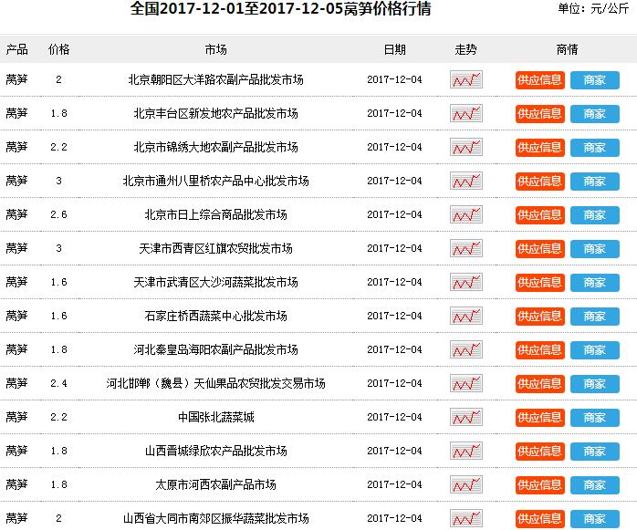Click 供应信息 in 山西省大同市南郊区振华 row
The image size is (637, 530).
[539, 519]
